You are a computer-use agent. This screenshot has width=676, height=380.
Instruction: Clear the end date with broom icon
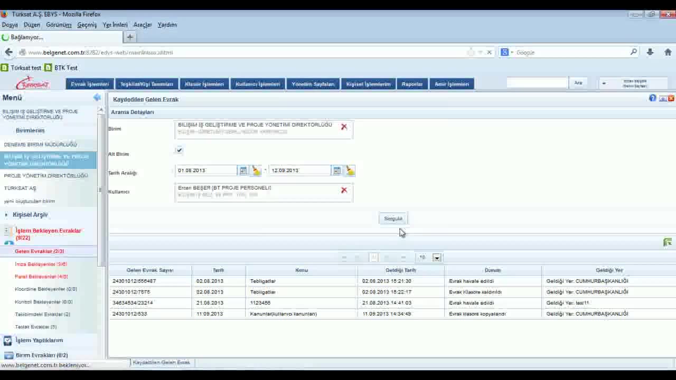coord(350,170)
